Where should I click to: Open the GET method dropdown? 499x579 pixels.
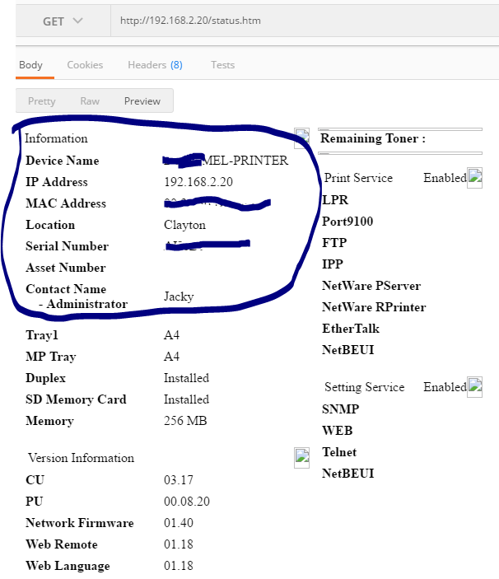[63, 21]
